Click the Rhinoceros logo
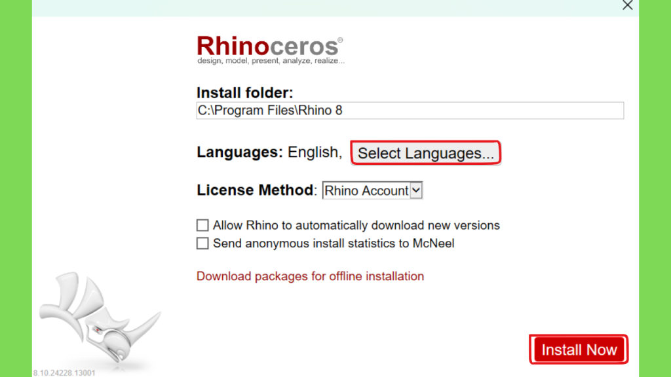Image resolution: width=671 pixels, height=377 pixels. (x=270, y=50)
